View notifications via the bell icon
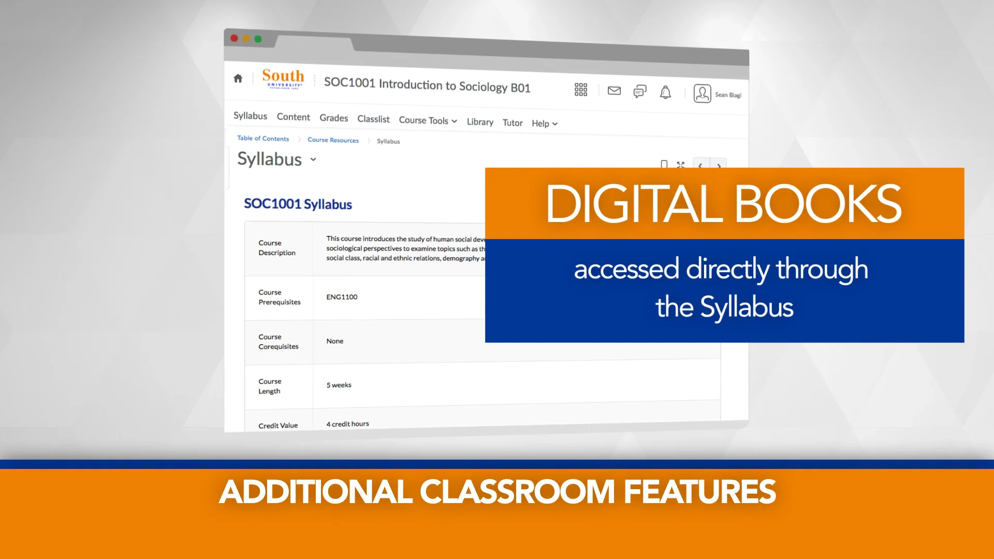The height and width of the screenshot is (559, 994). 665,92
